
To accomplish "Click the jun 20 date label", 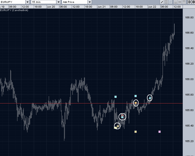I will pos(51,7).
